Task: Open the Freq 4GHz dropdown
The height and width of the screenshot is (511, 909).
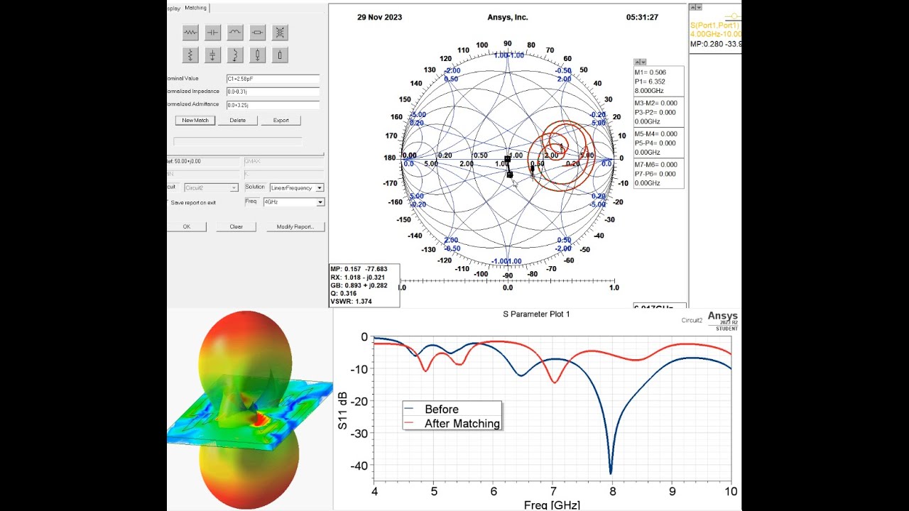Action: point(293,202)
